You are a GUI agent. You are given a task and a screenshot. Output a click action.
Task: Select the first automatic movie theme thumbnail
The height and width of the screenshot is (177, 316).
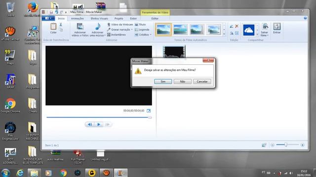click(x=163, y=29)
